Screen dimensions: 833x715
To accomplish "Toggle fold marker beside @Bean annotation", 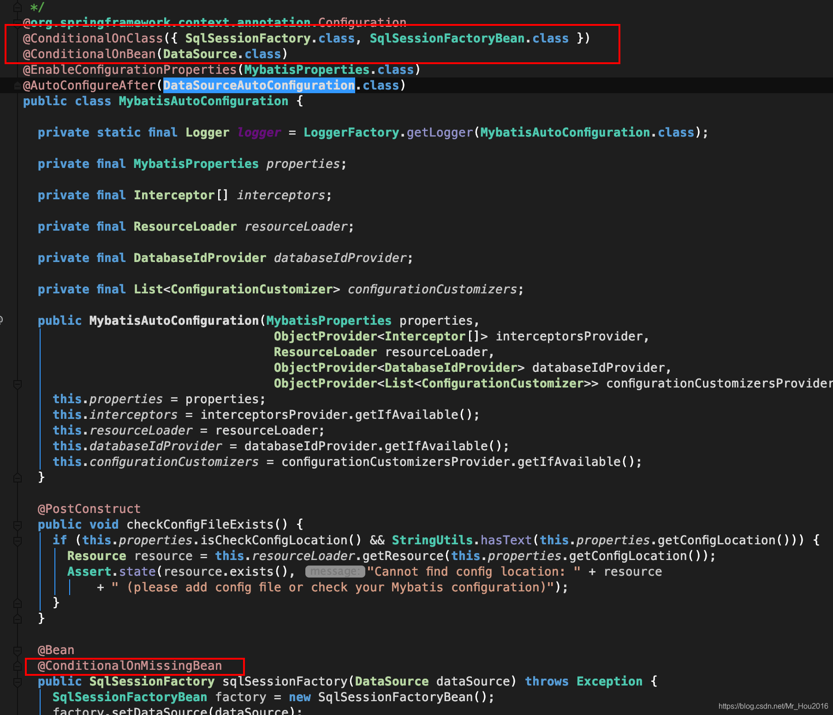I will pyautogui.click(x=18, y=650).
